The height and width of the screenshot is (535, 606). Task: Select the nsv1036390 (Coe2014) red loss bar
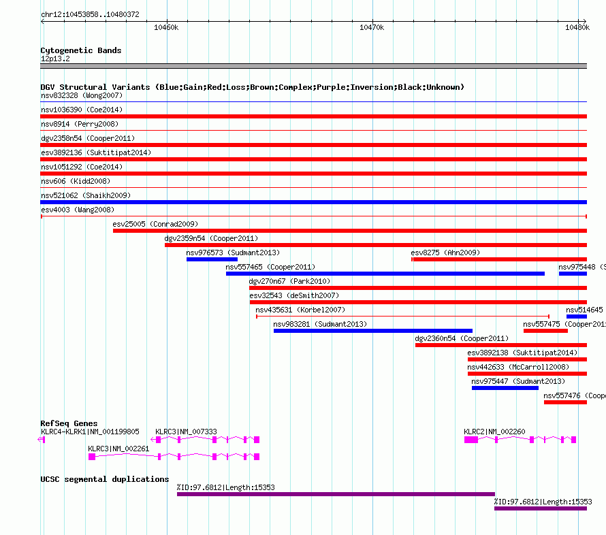pyautogui.click(x=313, y=116)
